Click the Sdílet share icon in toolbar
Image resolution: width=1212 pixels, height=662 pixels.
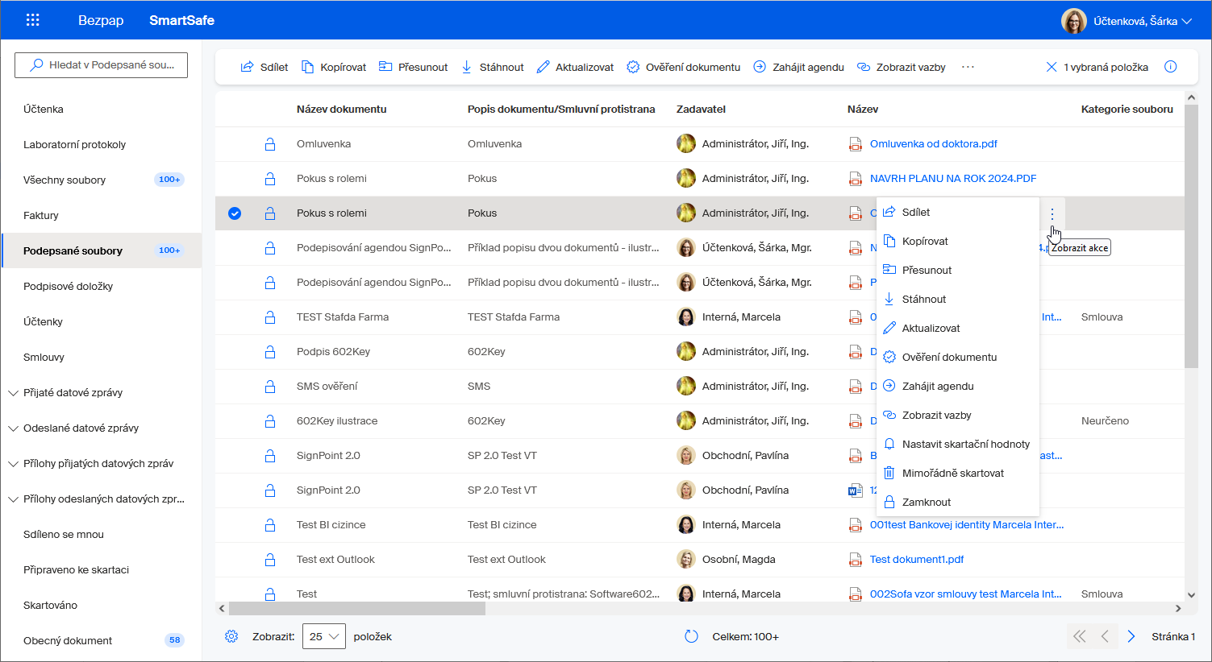coord(247,67)
